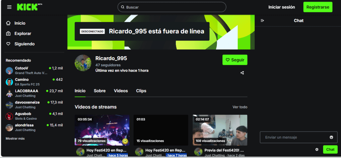Play the 03:05:34 stream video thumbnail
Image resolution: width=341 pixels, height=158 pixels.
pos(102,130)
